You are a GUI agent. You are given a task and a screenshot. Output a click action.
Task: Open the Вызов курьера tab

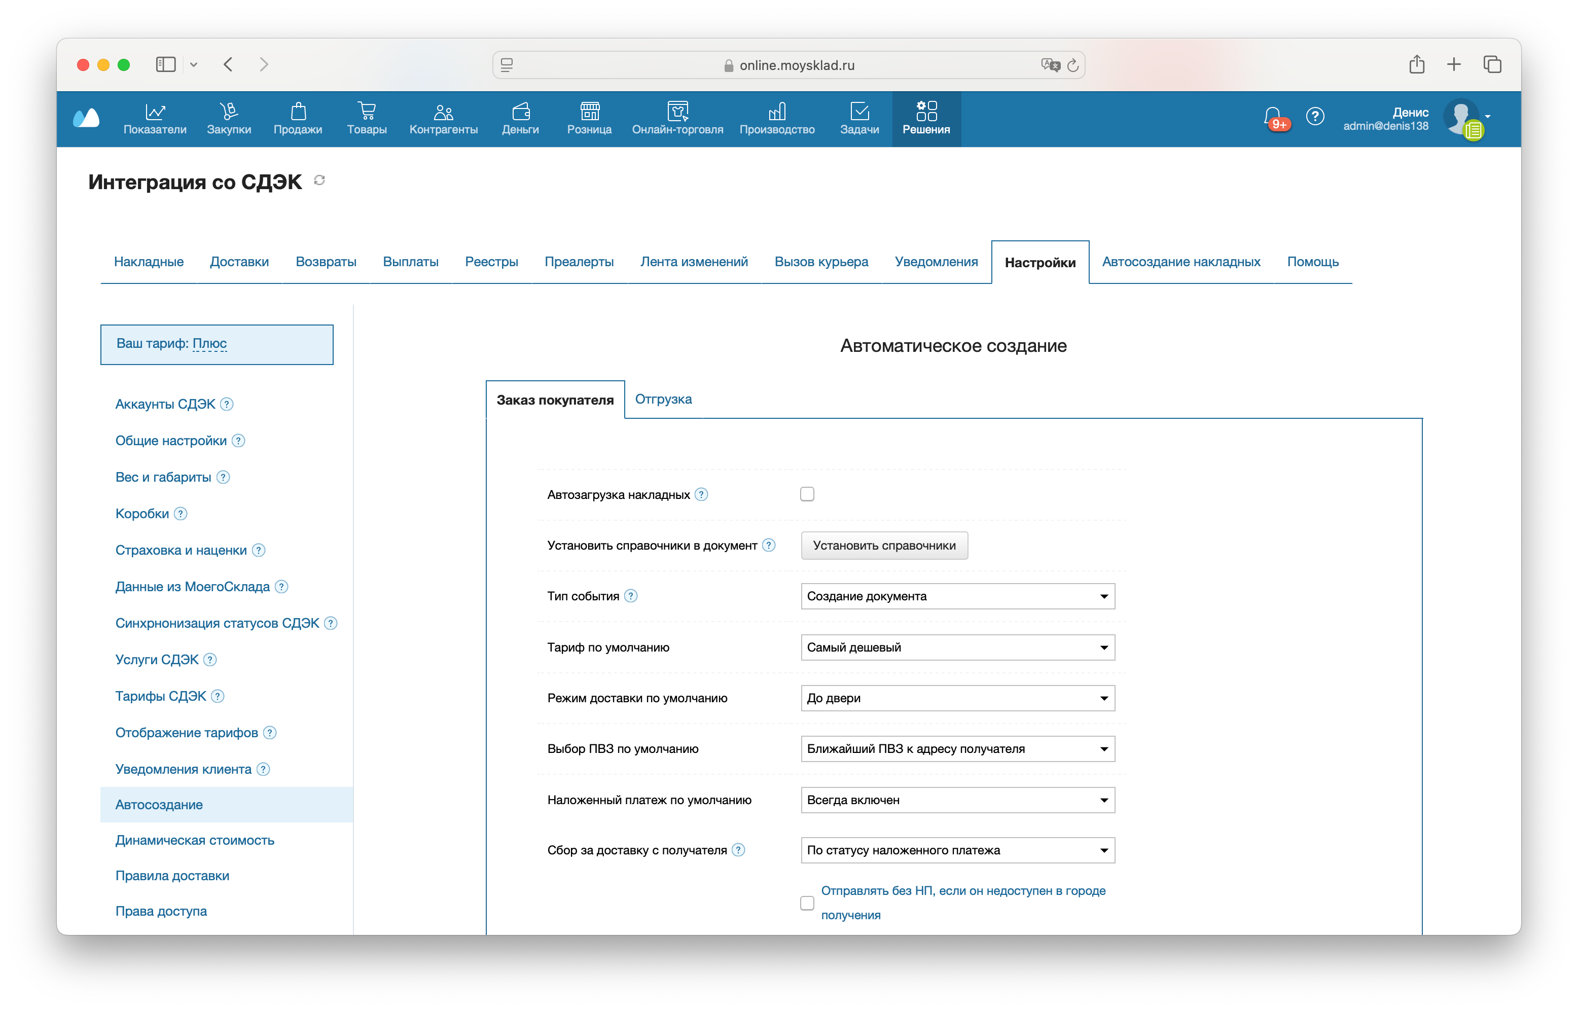[x=820, y=262]
